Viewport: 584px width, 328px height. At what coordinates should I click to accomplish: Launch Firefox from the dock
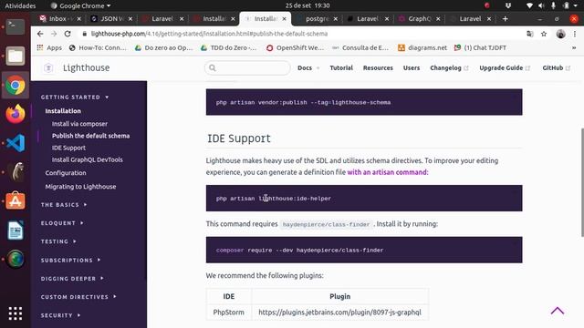[x=16, y=114]
